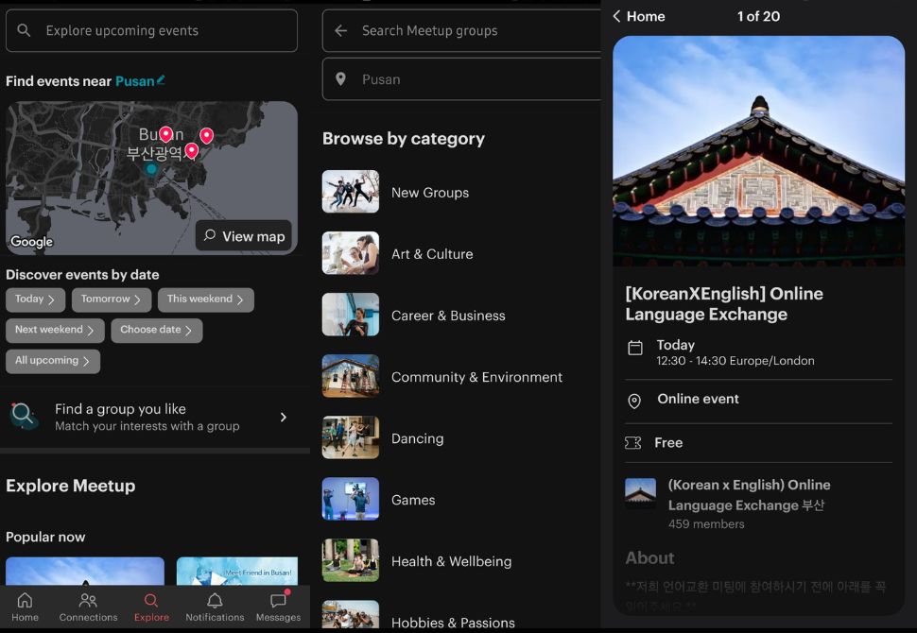
Task: Open the New Groups category
Action: [459, 192]
